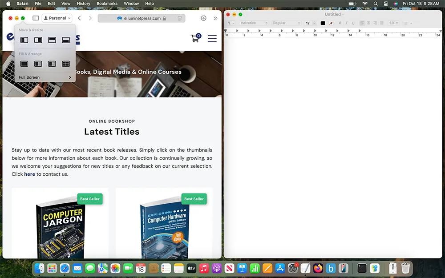The width and height of the screenshot is (445, 278).
Task: Click Best Seller badge on Computer Jargon
Action: [x=90, y=199]
